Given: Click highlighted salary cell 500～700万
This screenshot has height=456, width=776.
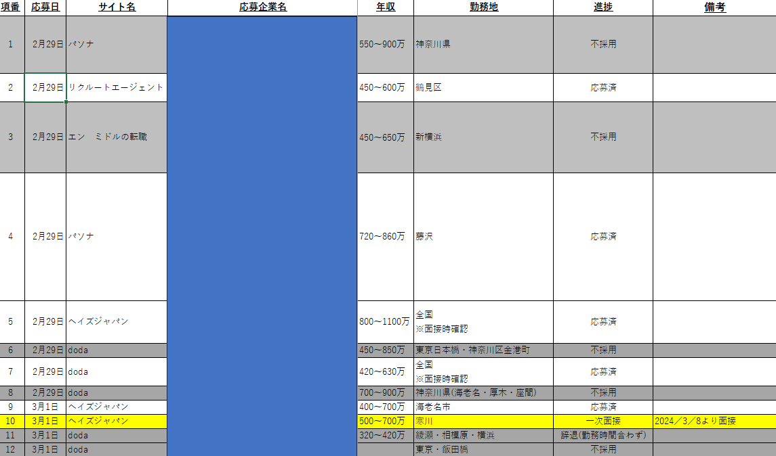Looking at the screenshot, I should pyautogui.click(x=386, y=421).
